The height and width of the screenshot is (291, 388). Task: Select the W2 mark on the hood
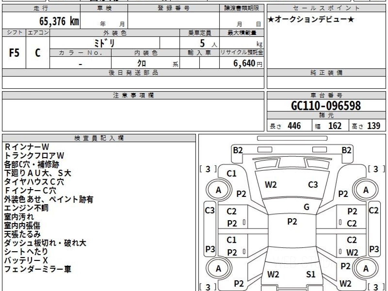(x=271, y=185)
